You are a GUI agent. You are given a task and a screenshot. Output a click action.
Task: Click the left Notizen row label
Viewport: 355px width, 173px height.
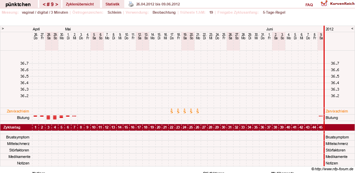click(23, 163)
